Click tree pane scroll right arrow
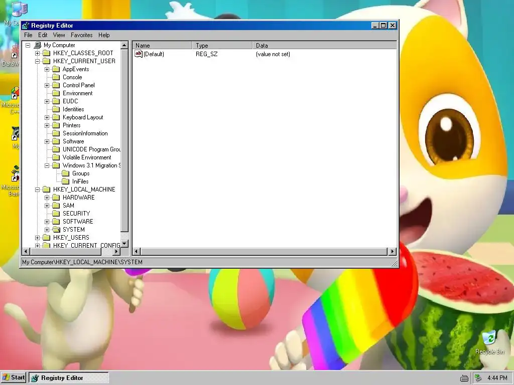Screen dimensions: 514x385 (116, 252)
